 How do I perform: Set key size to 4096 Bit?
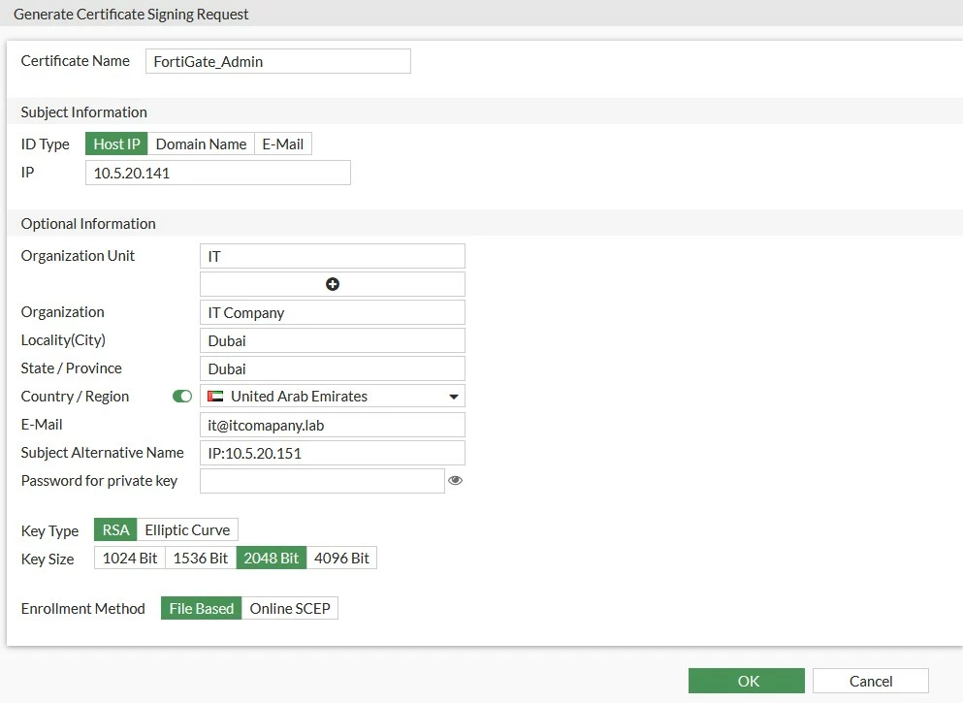tap(341, 559)
